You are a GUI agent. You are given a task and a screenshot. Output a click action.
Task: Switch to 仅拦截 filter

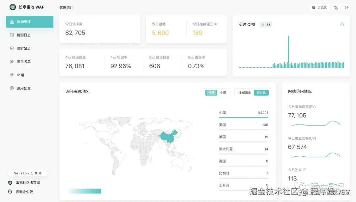click(261, 93)
